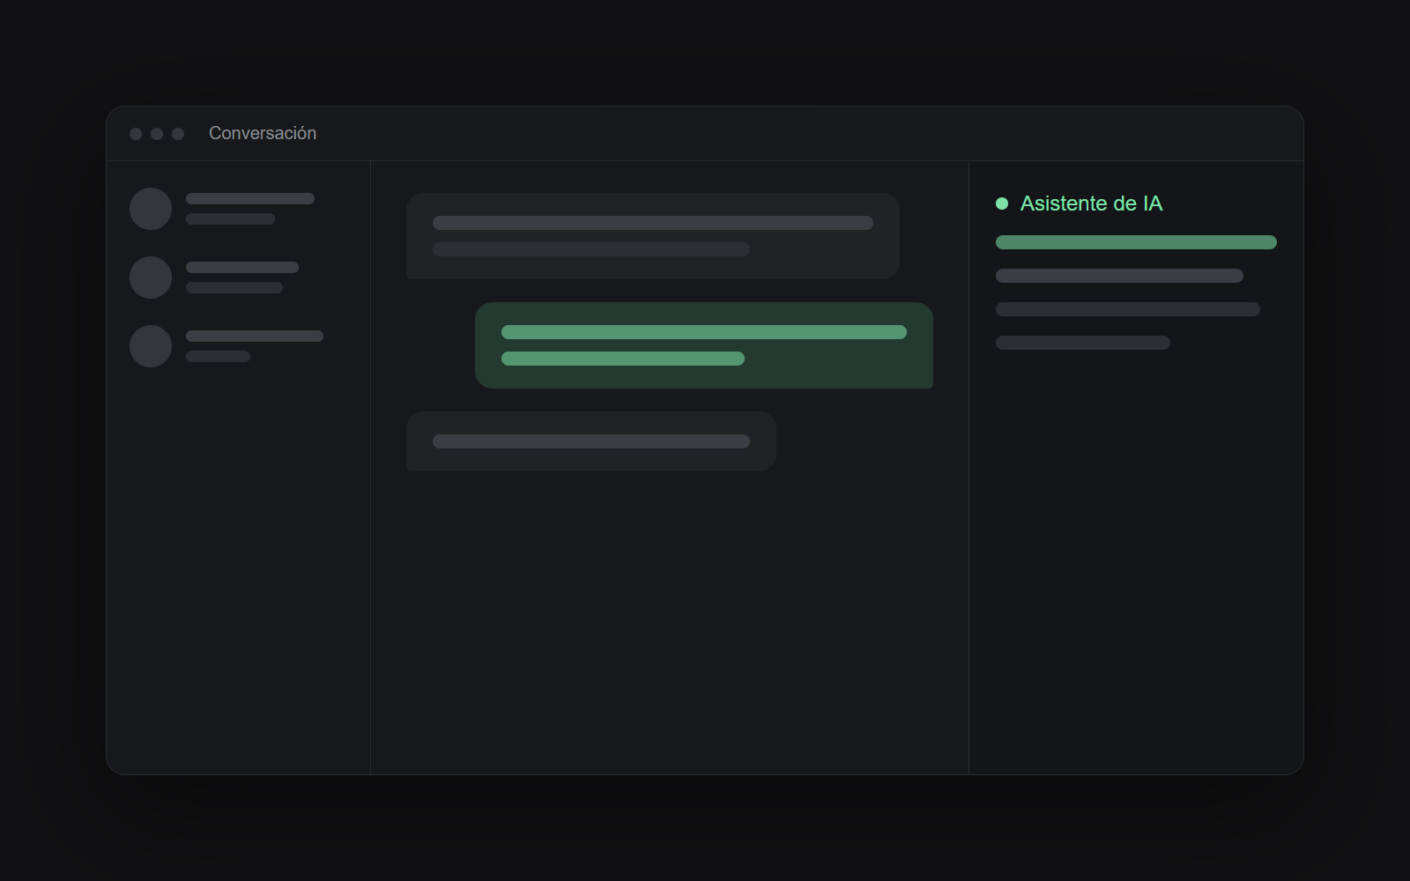
Task: Select the top gray two-line message bubble
Action: click(653, 236)
